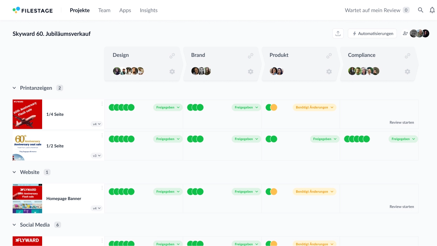Open the Freigegeben status dropdown for 1/2 Seite Compliance
The height and width of the screenshot is (246, 437).
click(403, 139)
